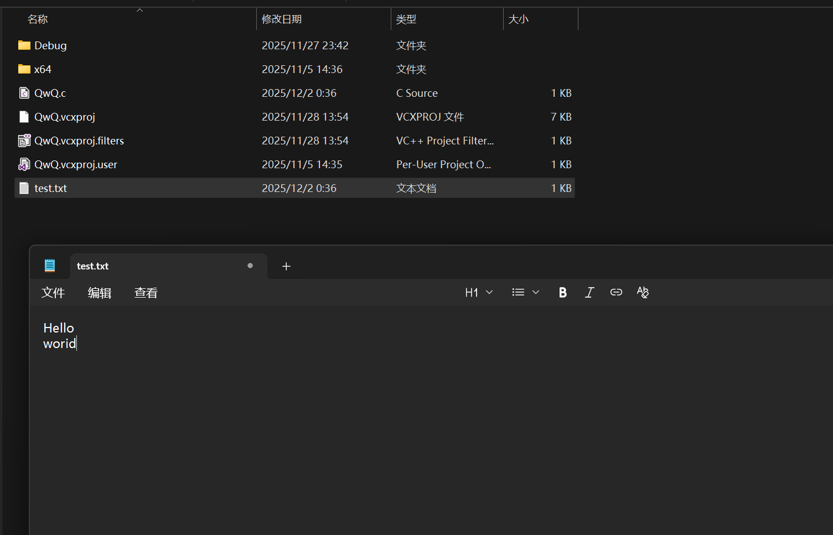Sort files by the 大小 column header
The width and height of the screenshot is (833, 535).
519,19
